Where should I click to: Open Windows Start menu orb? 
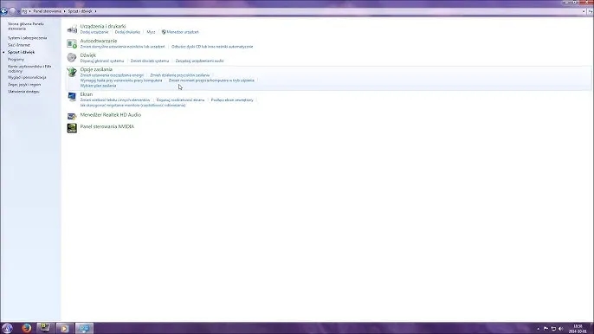pyautogui.click(x=7, y=328)
